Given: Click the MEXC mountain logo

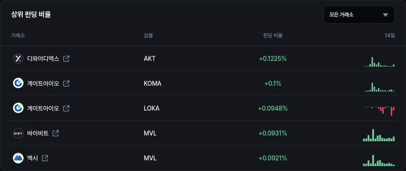Looking at the screenshot, I should 18,158.
